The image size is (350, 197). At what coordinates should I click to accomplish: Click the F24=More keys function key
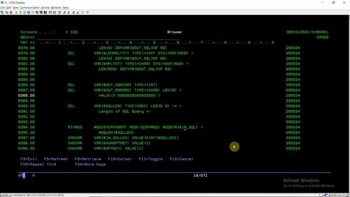click(90, 164)
